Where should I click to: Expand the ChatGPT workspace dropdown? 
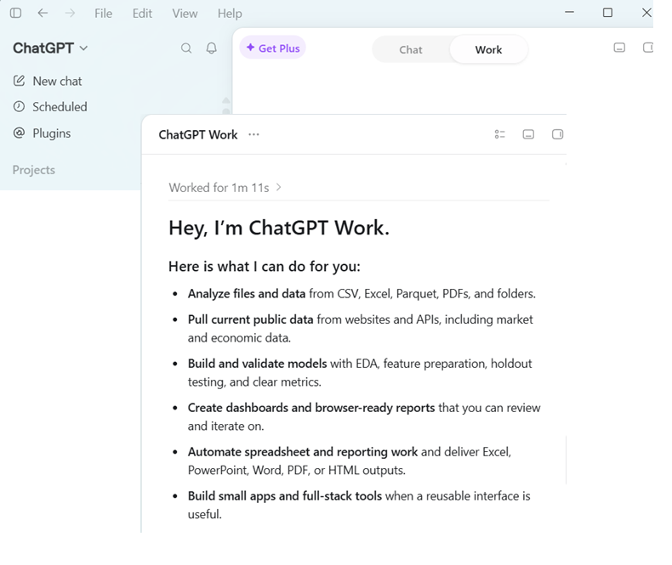point(50,48)
